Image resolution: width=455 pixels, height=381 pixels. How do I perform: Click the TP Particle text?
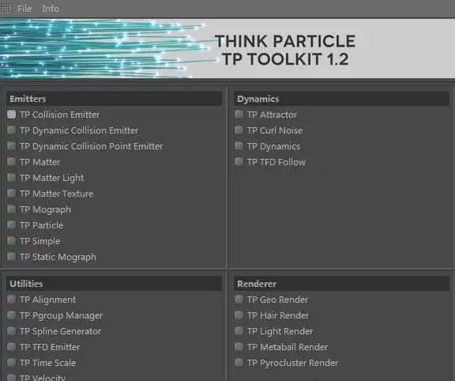pyautogui.click(x=42, y=225)
